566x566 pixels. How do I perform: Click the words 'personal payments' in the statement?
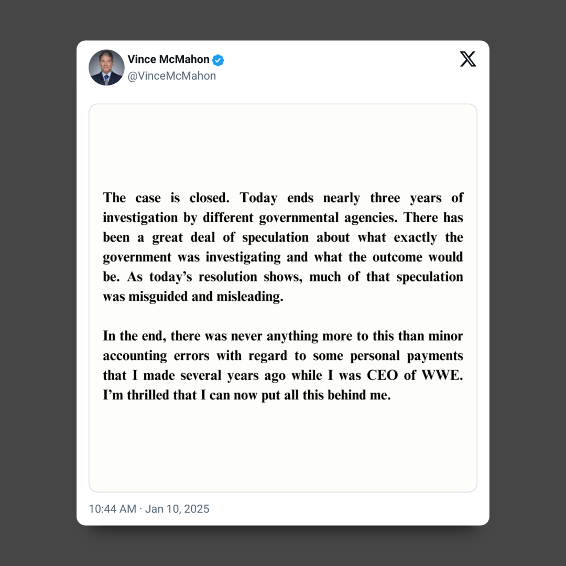tap(406, 356)
